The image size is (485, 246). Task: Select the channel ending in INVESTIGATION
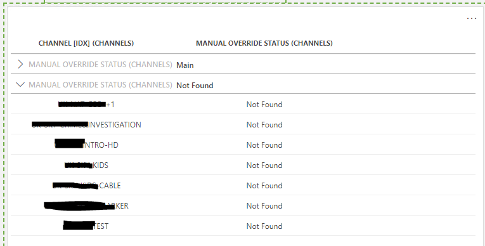[x=86, y=125]
